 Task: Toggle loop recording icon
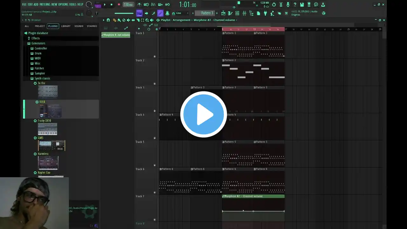pos(167,4)
